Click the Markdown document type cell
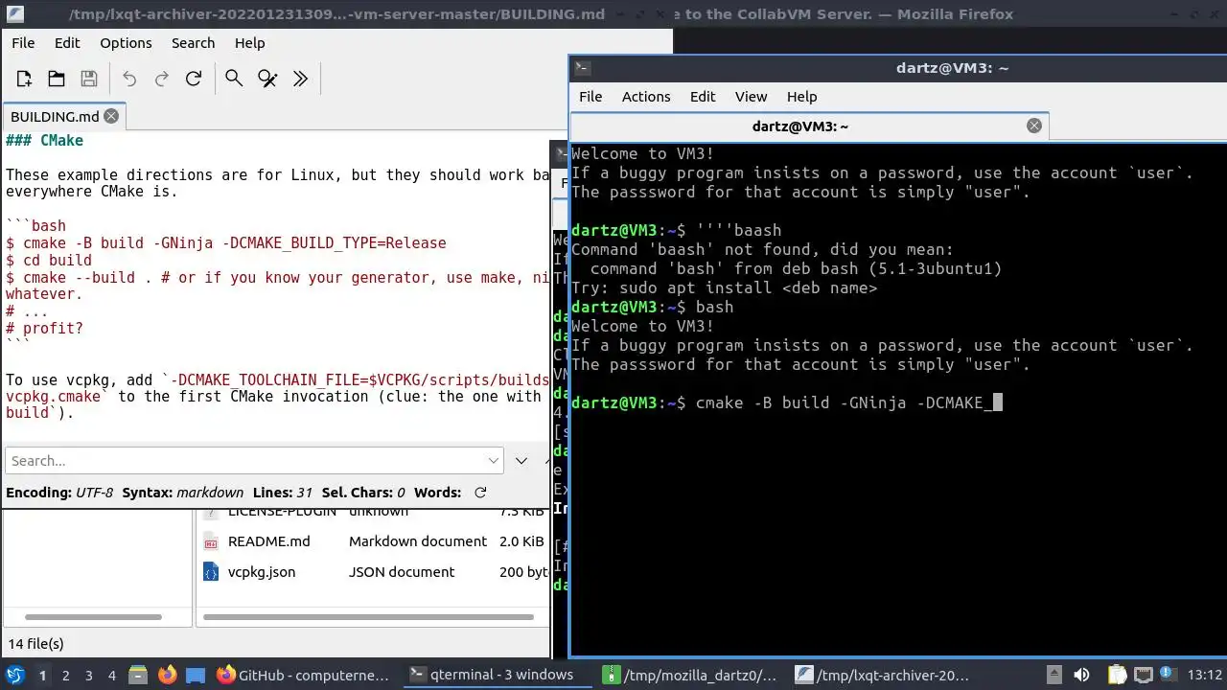Viewport: 1227px width, 690px height. pos(418,541)
